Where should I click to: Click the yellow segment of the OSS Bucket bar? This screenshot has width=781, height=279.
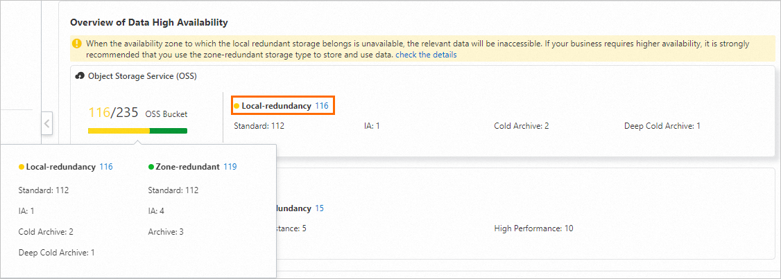118,130
